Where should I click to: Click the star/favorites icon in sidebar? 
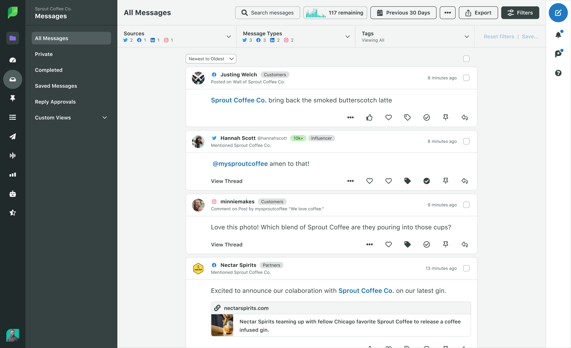13,212
